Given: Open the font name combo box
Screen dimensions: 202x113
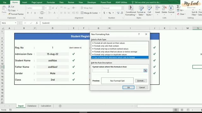Looking at the screenshot, I should [x=43, y=8].
